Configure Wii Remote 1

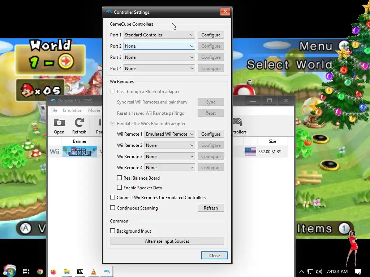coord(211,134)
